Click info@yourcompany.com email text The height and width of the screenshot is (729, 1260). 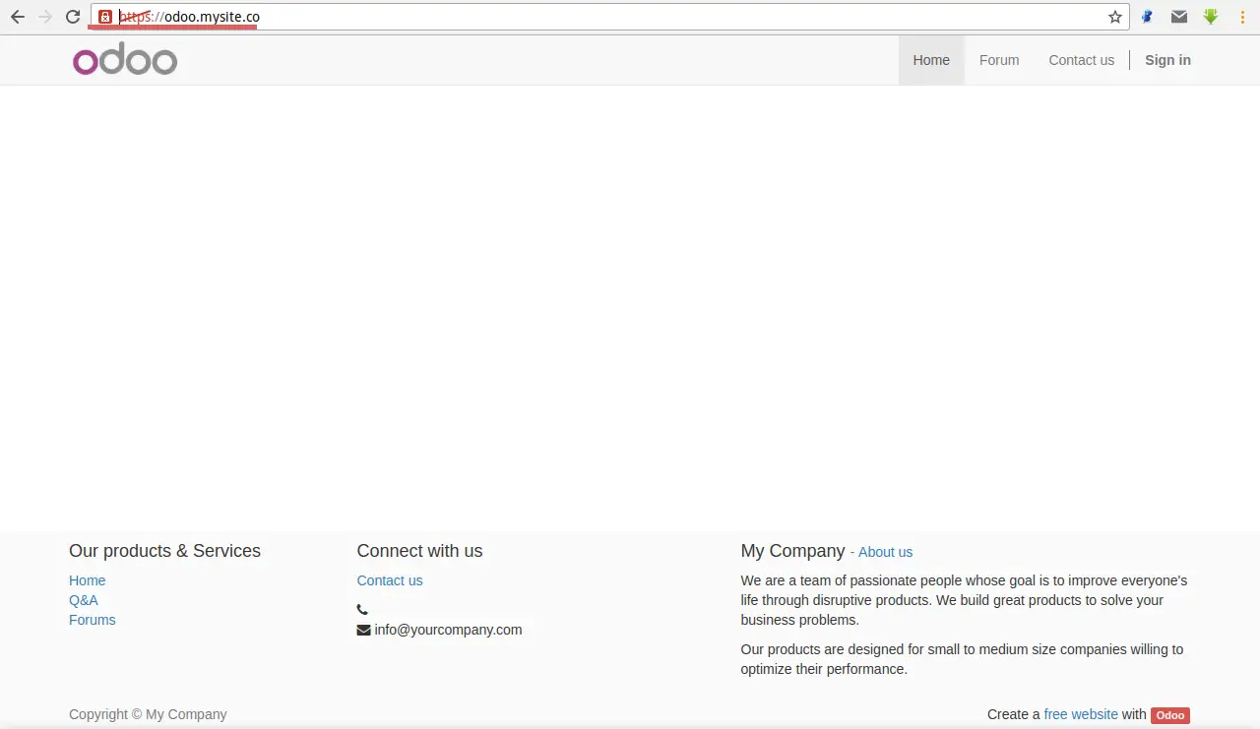point(448,630)
